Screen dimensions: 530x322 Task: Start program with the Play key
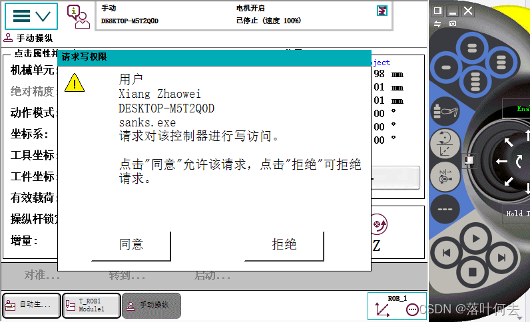click(x=475, y=239)
